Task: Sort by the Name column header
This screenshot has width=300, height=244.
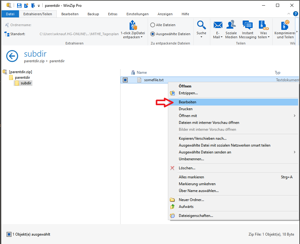Action: coord(142,73)
